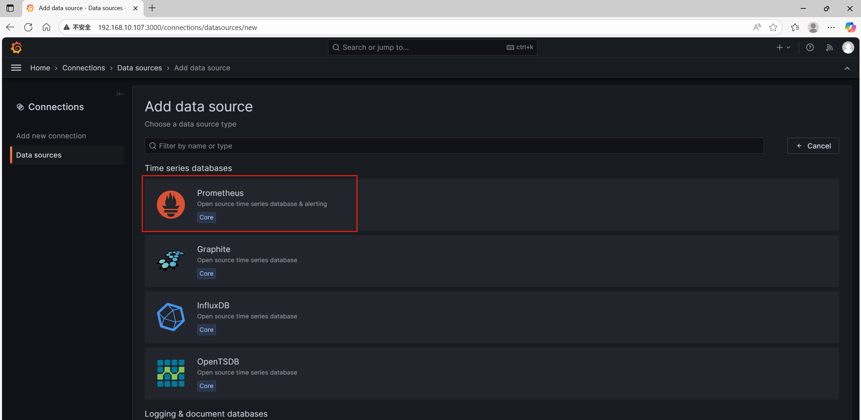Click the Search or jump to box
This screenshot has width=861, height=420.
click(x=433, y=47)
